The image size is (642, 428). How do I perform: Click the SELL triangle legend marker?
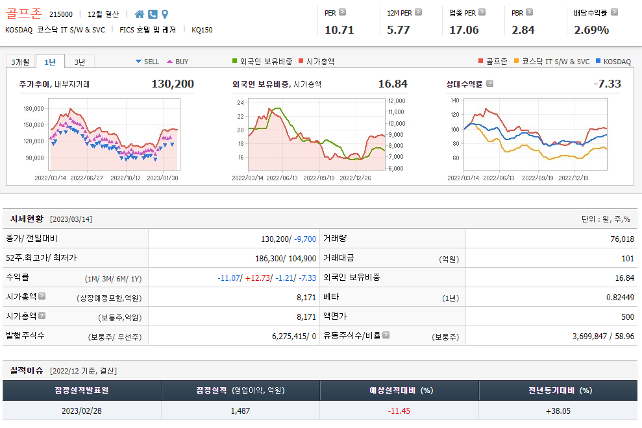coord(138,62)
